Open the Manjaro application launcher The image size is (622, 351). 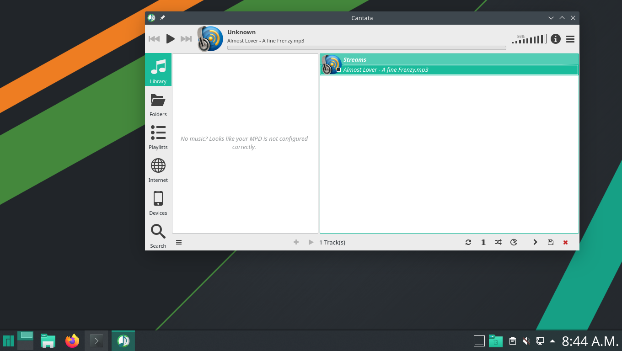pos(8,341)
